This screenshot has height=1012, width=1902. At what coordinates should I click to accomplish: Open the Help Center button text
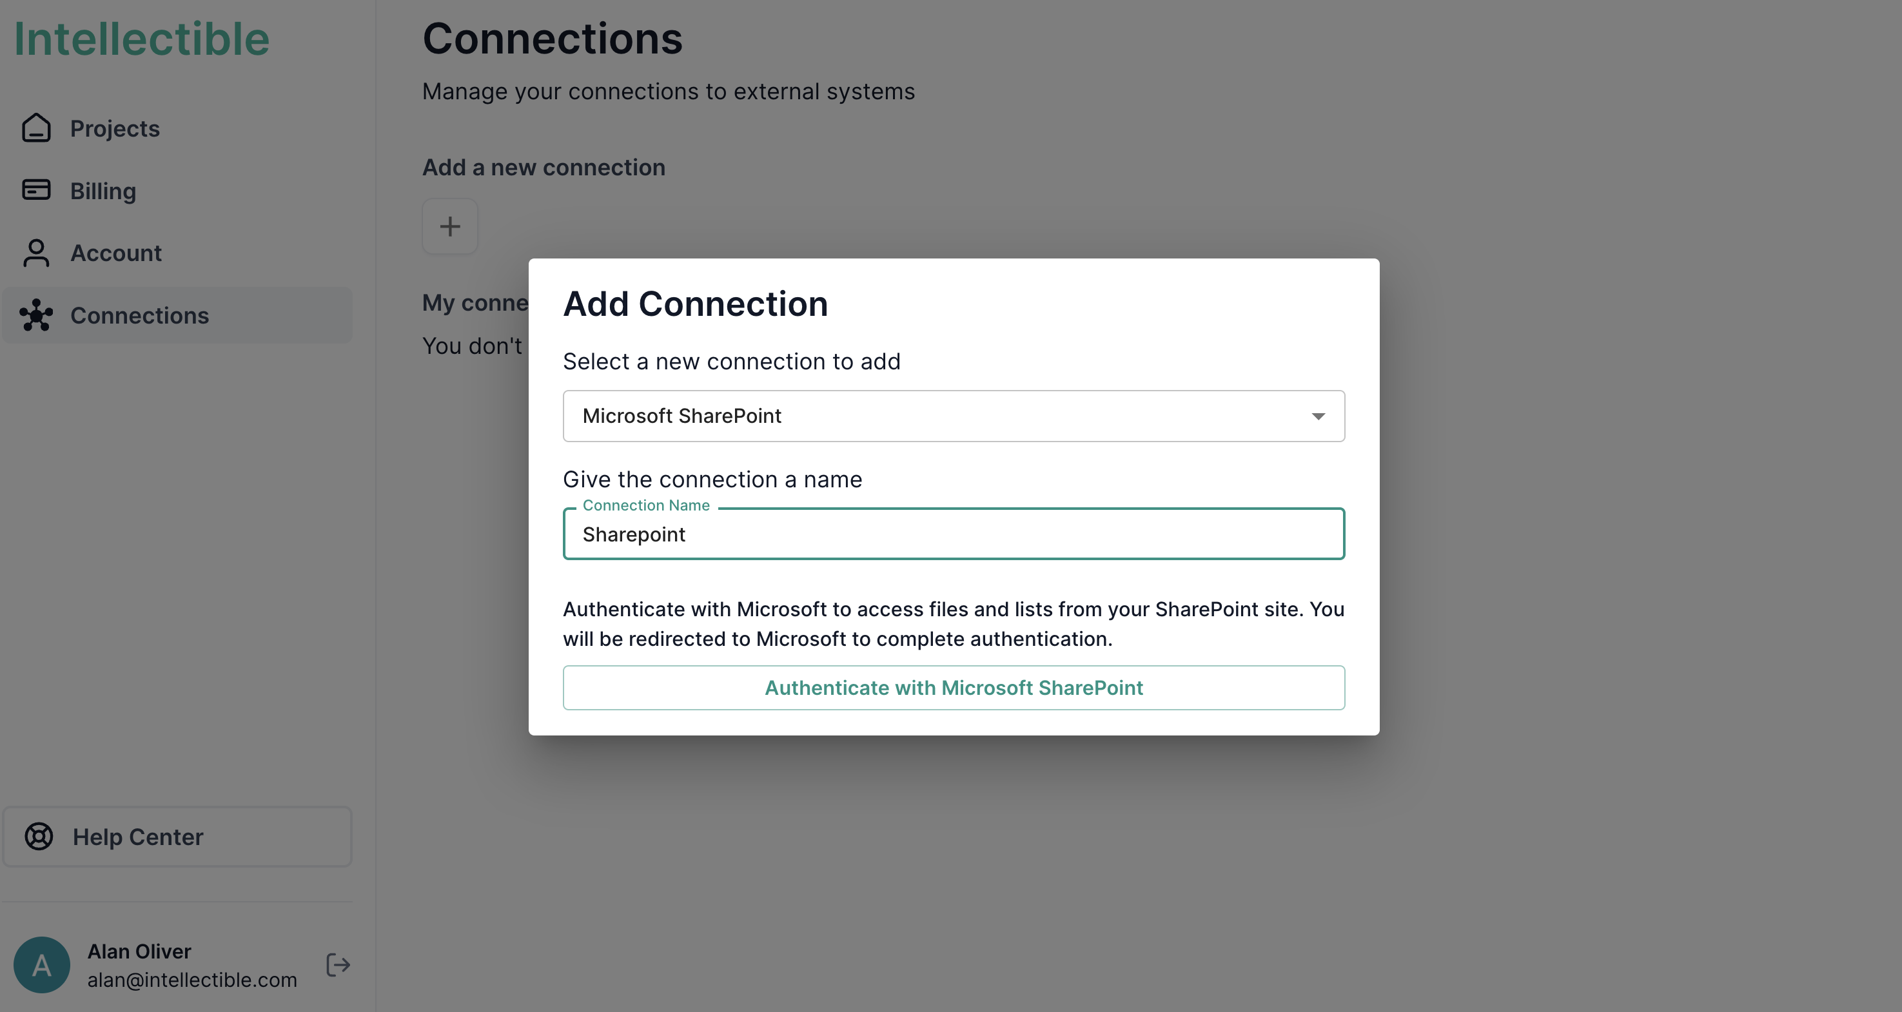point(138,837)
